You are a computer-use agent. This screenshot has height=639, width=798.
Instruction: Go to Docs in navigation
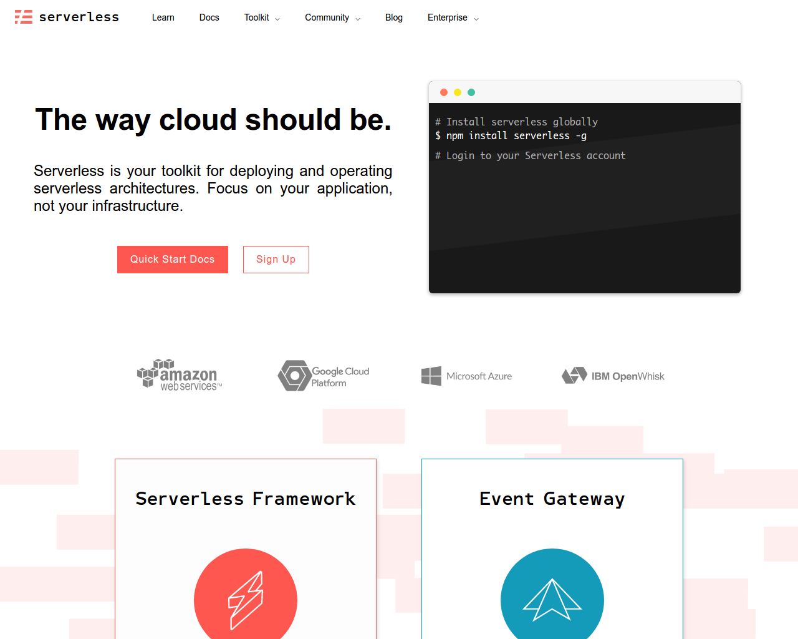click(x=209, y=17)
